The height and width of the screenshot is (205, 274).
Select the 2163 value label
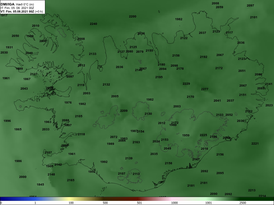click(136, 142)
